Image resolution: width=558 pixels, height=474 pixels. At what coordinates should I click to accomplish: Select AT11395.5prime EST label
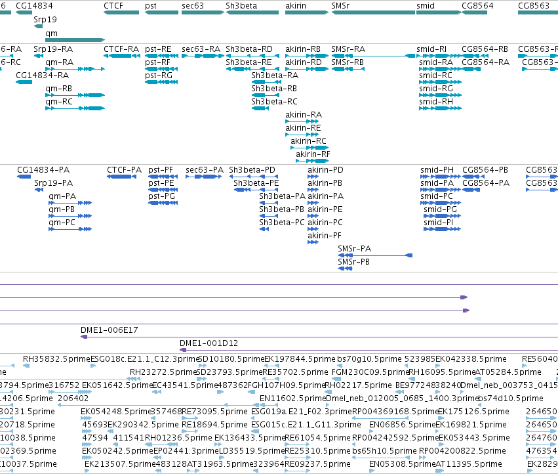coord(469,464)
